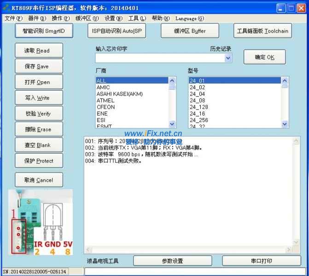
Task: Click log panel scroll up arrow
Action: tap(296, 141)
